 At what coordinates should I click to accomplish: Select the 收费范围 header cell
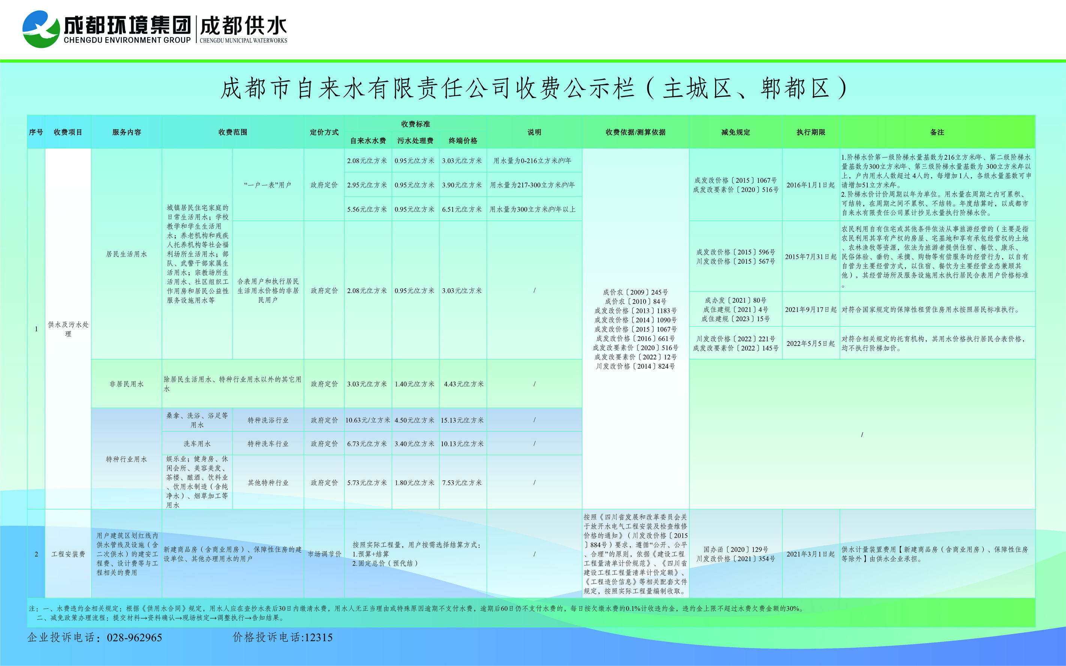[x=233, y=132]
